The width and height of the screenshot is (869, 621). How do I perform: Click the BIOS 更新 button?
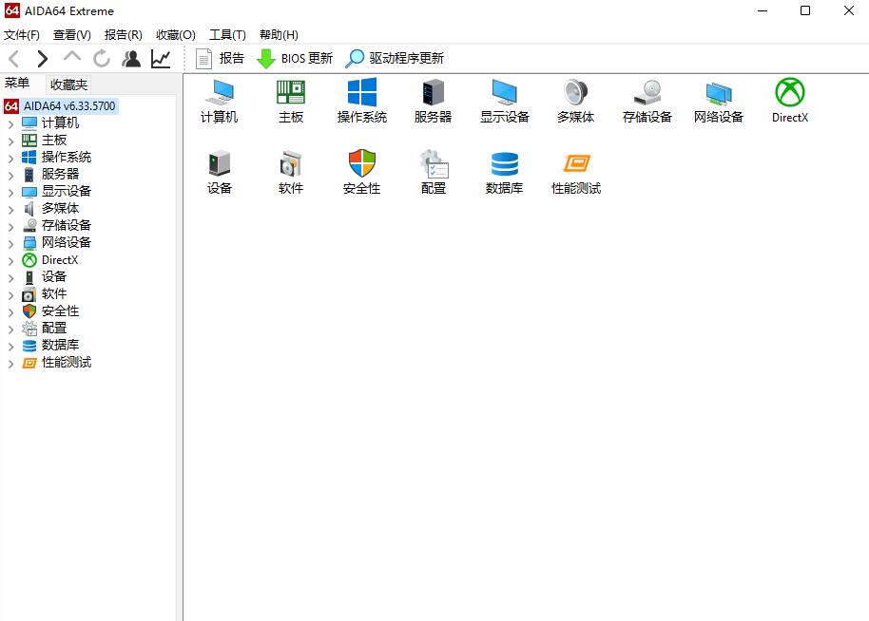click(294, 57)
